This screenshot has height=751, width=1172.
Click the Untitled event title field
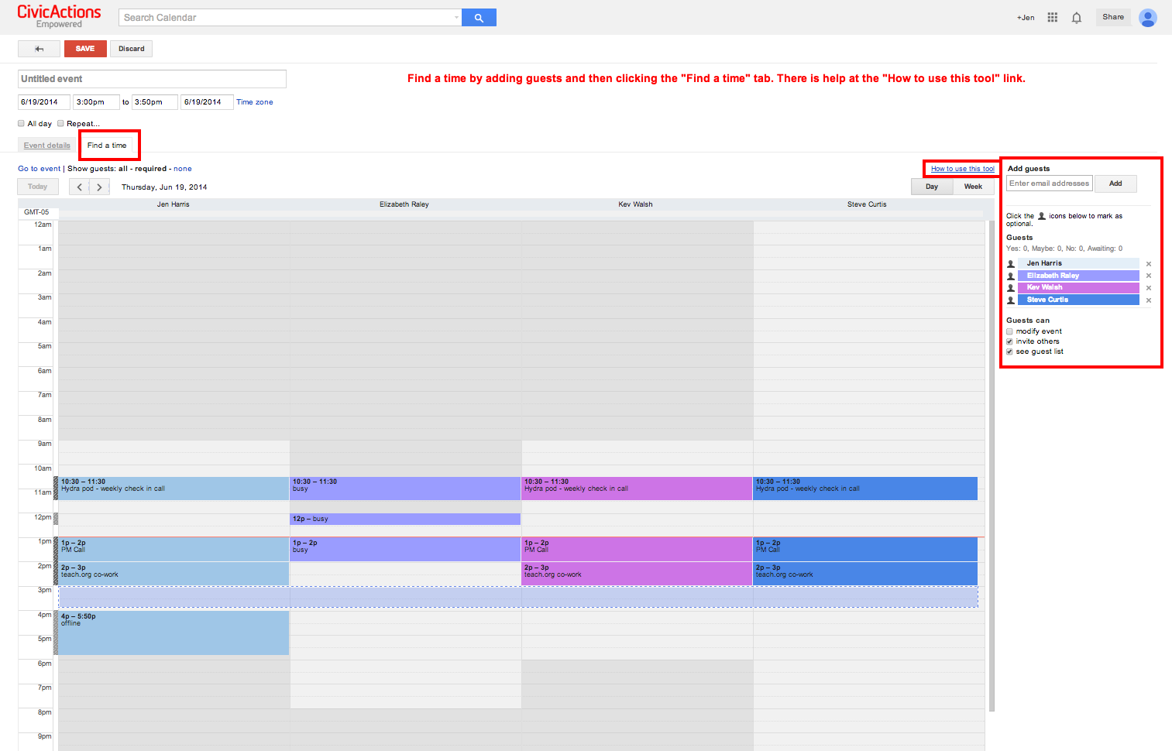tap(151, 78)
